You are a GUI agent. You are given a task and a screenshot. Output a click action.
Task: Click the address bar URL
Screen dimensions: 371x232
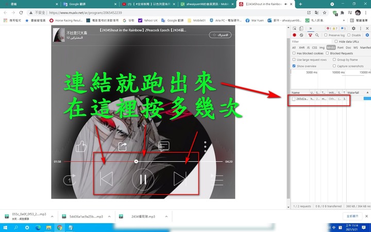(86, 12)
